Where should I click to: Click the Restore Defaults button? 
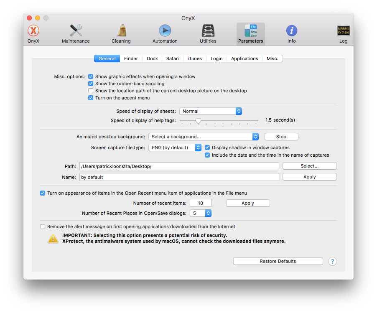tap(278, 261)
